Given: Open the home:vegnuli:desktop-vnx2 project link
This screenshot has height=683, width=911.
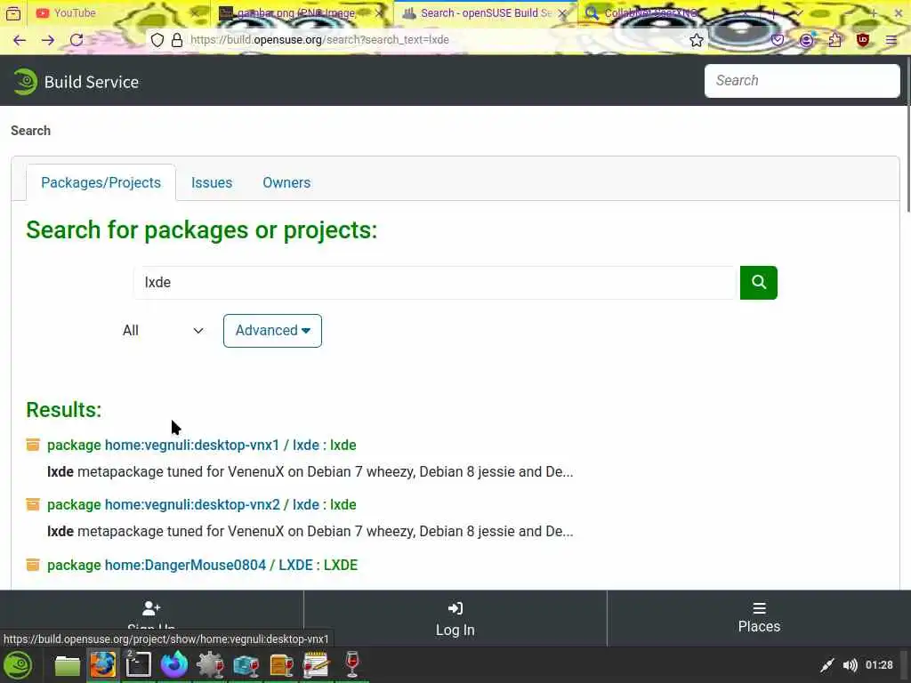Looking at the screenshot, I should 192,505.
